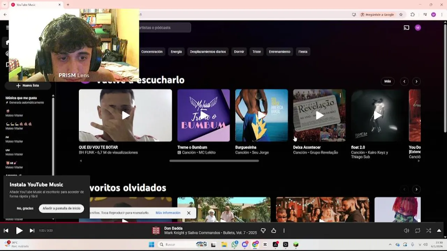
Task: Open Más información link in notification
Action: click(x=168, y=213)
